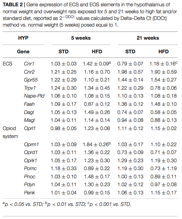Click the 21 weeks column group header
The width and height of the screenshot is (182, 219).
(x=148, y=38)
